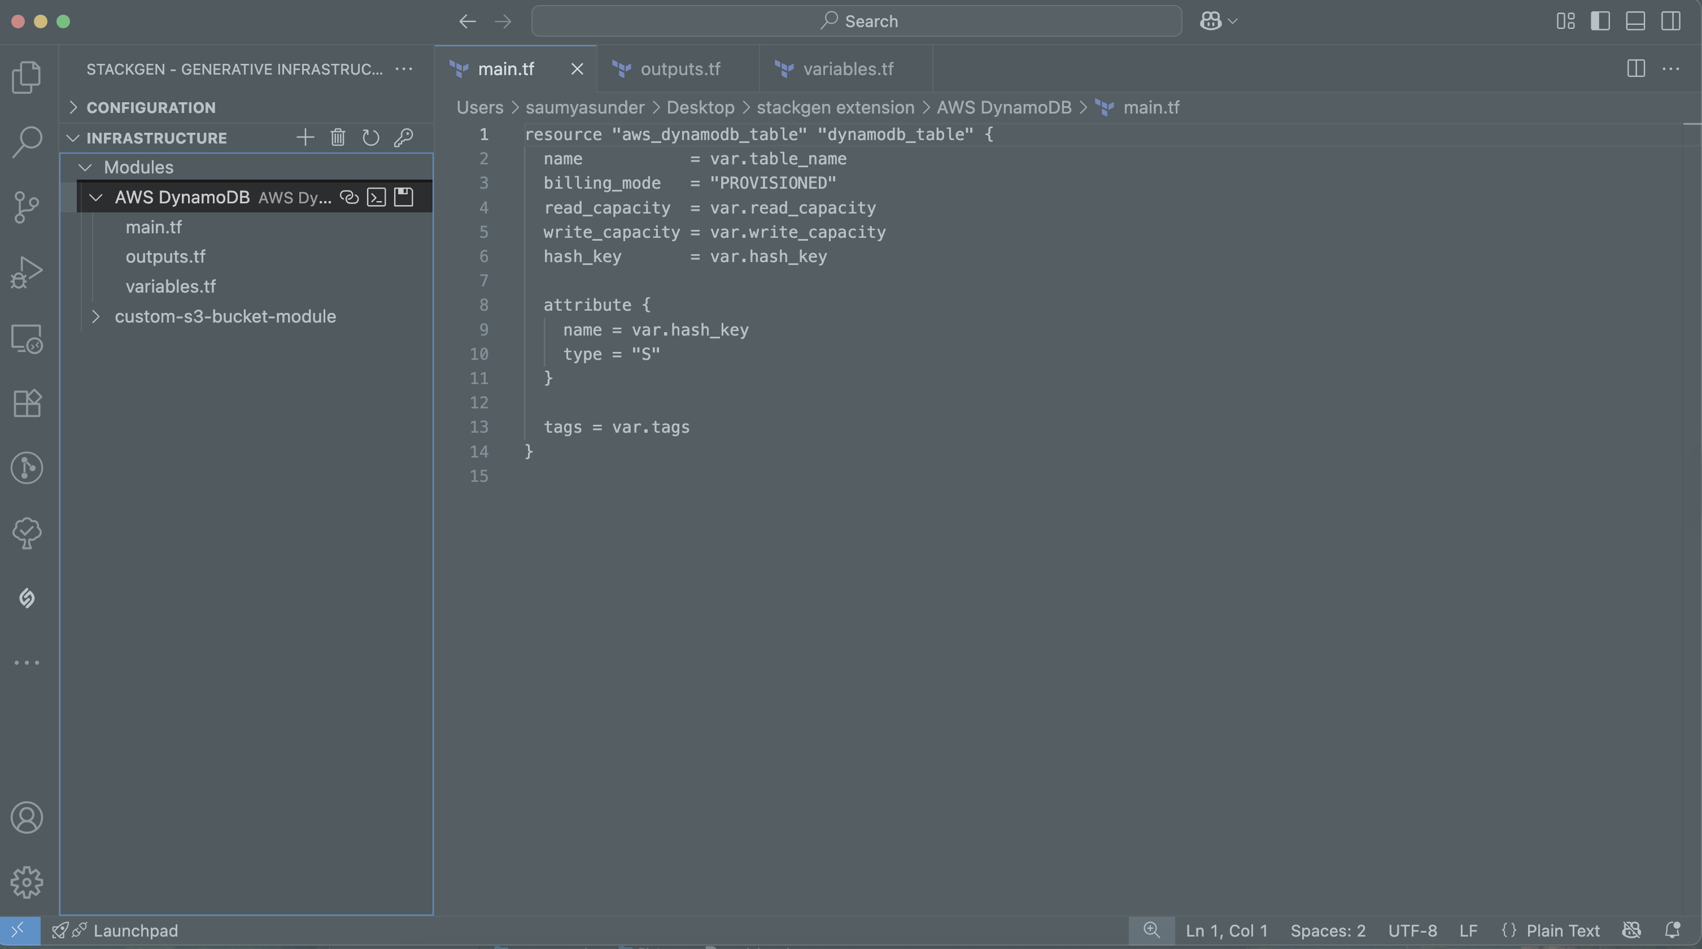Open notifications bell in status bar
Image resolution: width=1702 pixels, height=949 pixels.
tap(1672, 930)
